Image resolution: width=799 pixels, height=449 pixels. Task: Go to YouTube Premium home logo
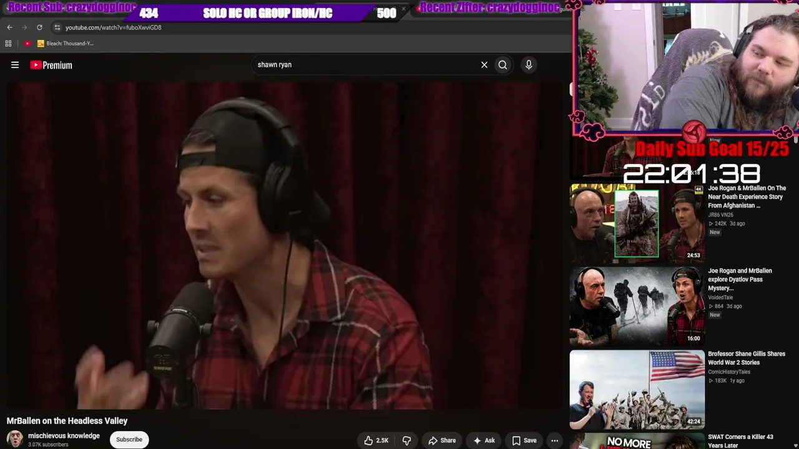tap(51, 65)
